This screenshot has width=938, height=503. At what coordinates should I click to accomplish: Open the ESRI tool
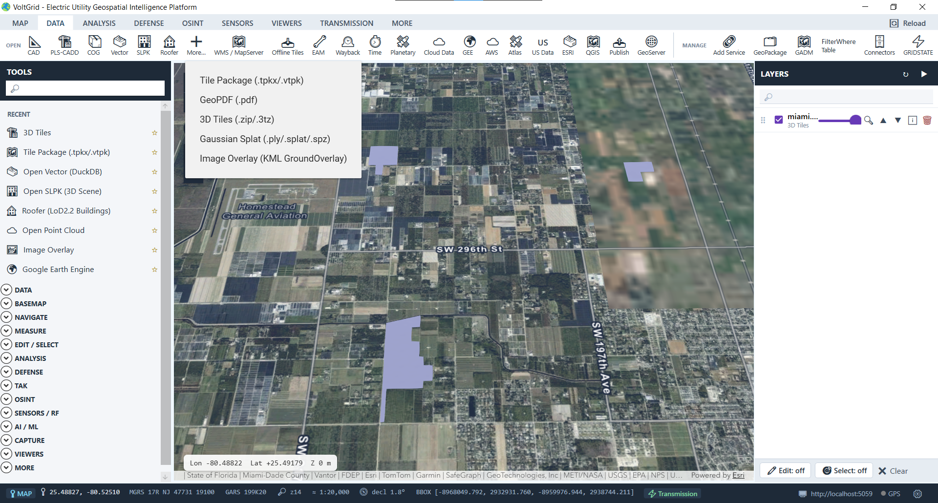click(568, 45)
